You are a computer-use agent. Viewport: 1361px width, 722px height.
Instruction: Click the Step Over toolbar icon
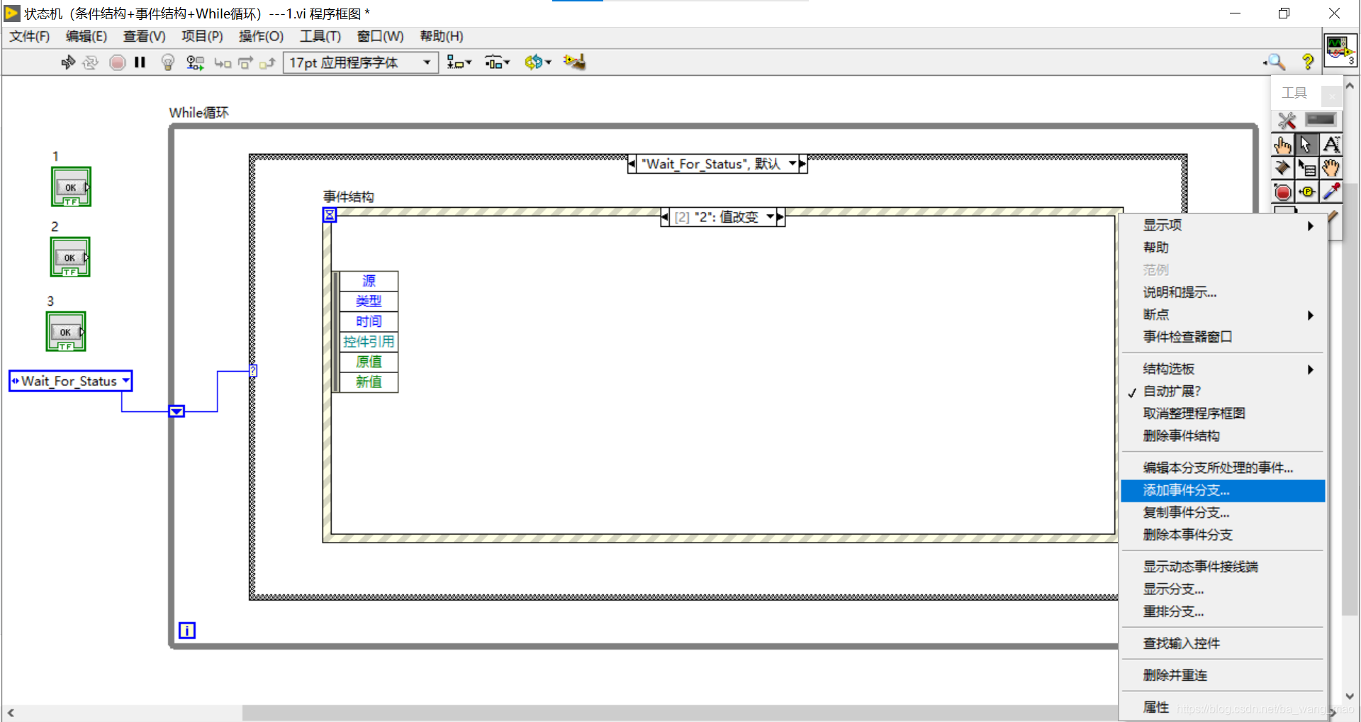click(245, 63)
